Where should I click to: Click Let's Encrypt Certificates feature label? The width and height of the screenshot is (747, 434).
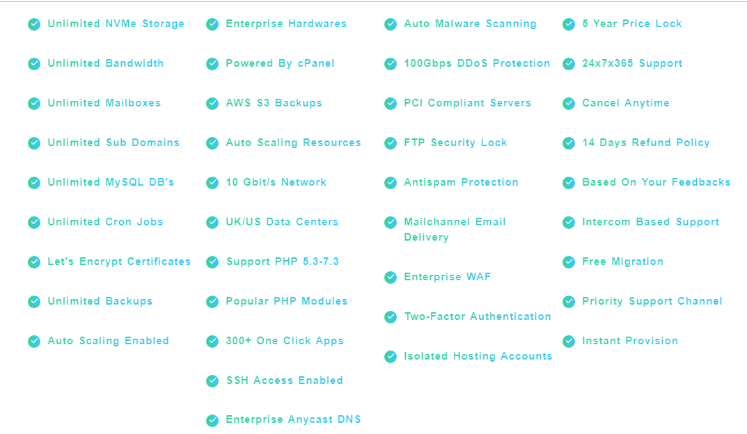118,262
